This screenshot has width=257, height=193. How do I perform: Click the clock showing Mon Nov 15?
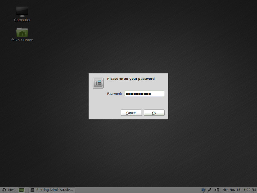coord(239,190)
